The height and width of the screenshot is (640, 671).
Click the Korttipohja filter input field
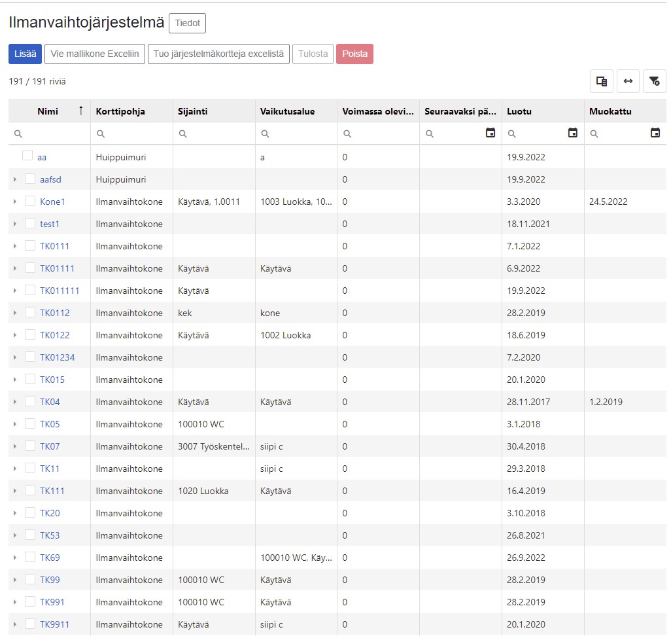coord(132,133)
